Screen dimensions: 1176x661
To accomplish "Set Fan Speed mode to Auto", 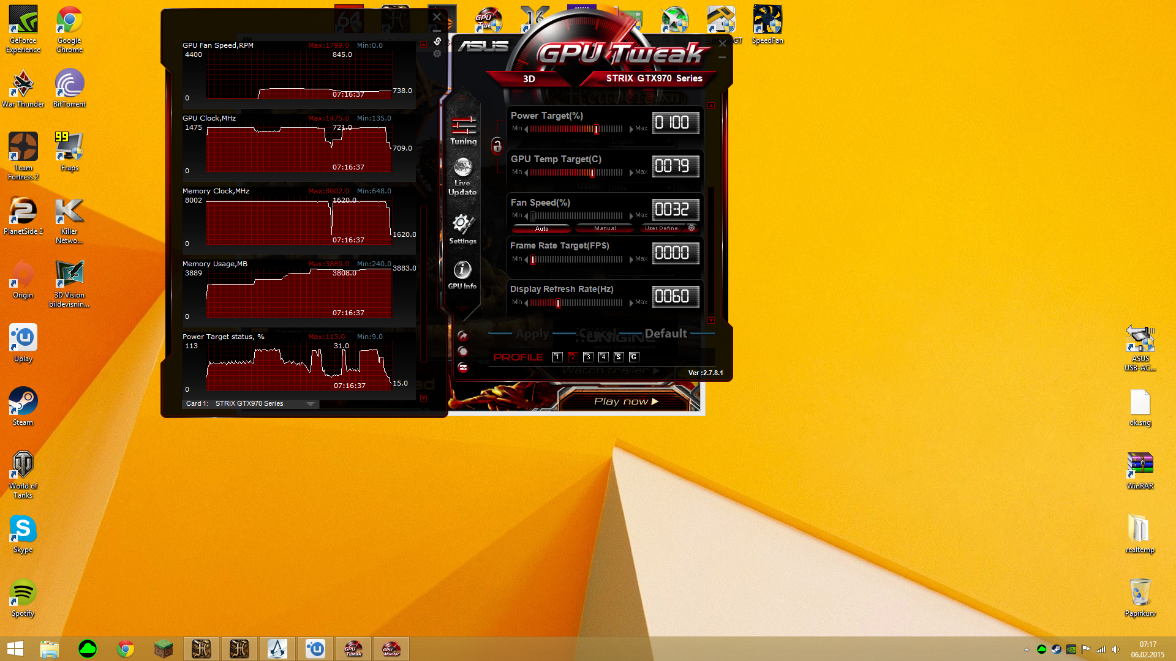I will point(541,228).
